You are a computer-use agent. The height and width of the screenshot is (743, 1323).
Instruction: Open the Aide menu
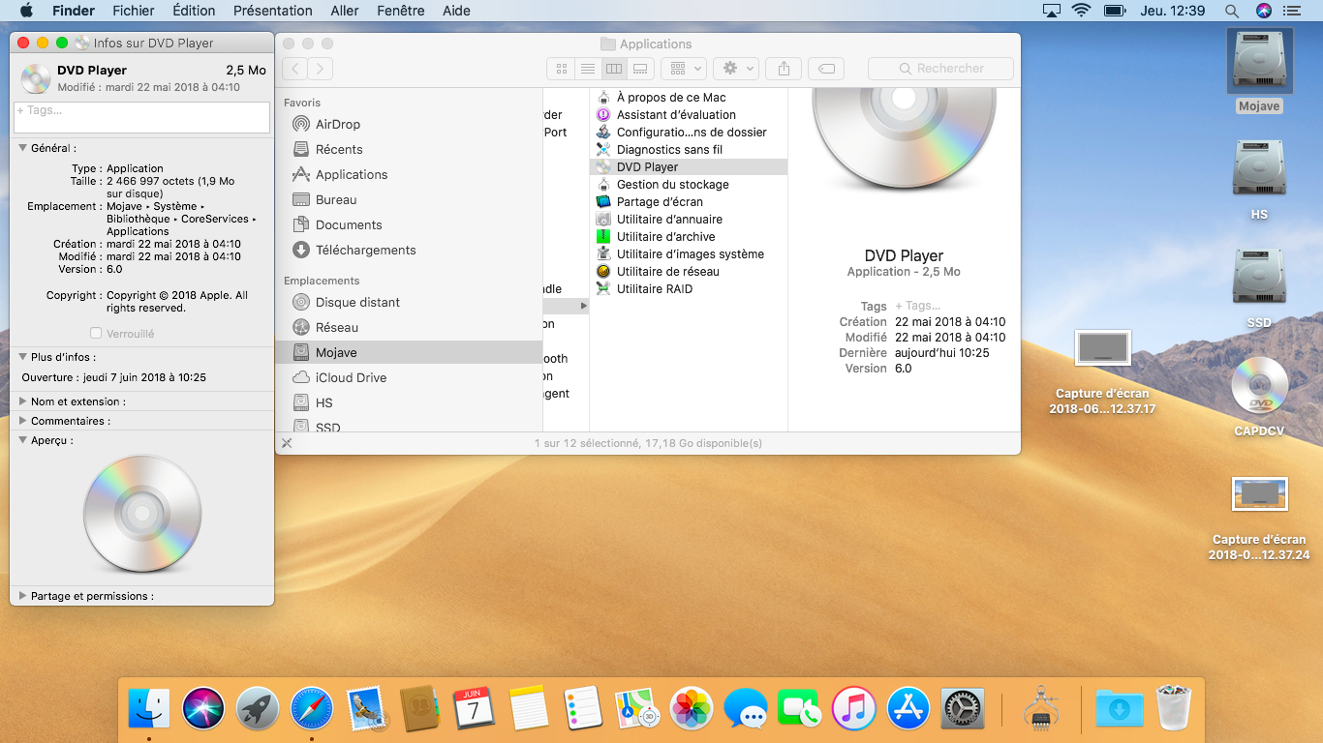point(456,11)
